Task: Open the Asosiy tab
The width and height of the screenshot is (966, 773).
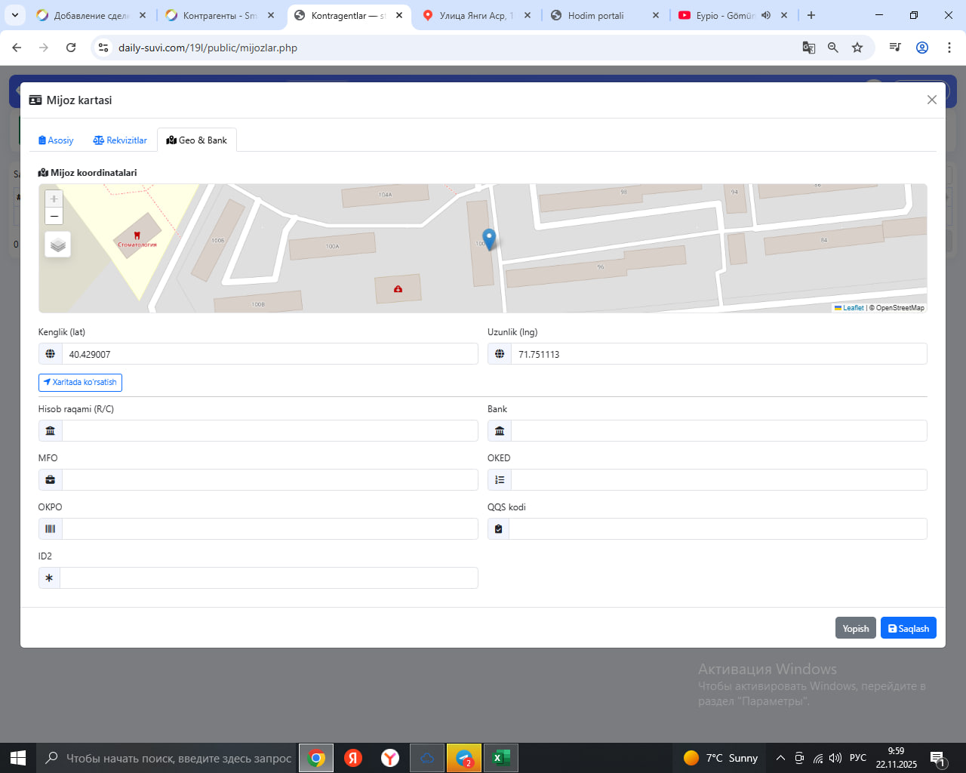Action: tap(56, 140)
